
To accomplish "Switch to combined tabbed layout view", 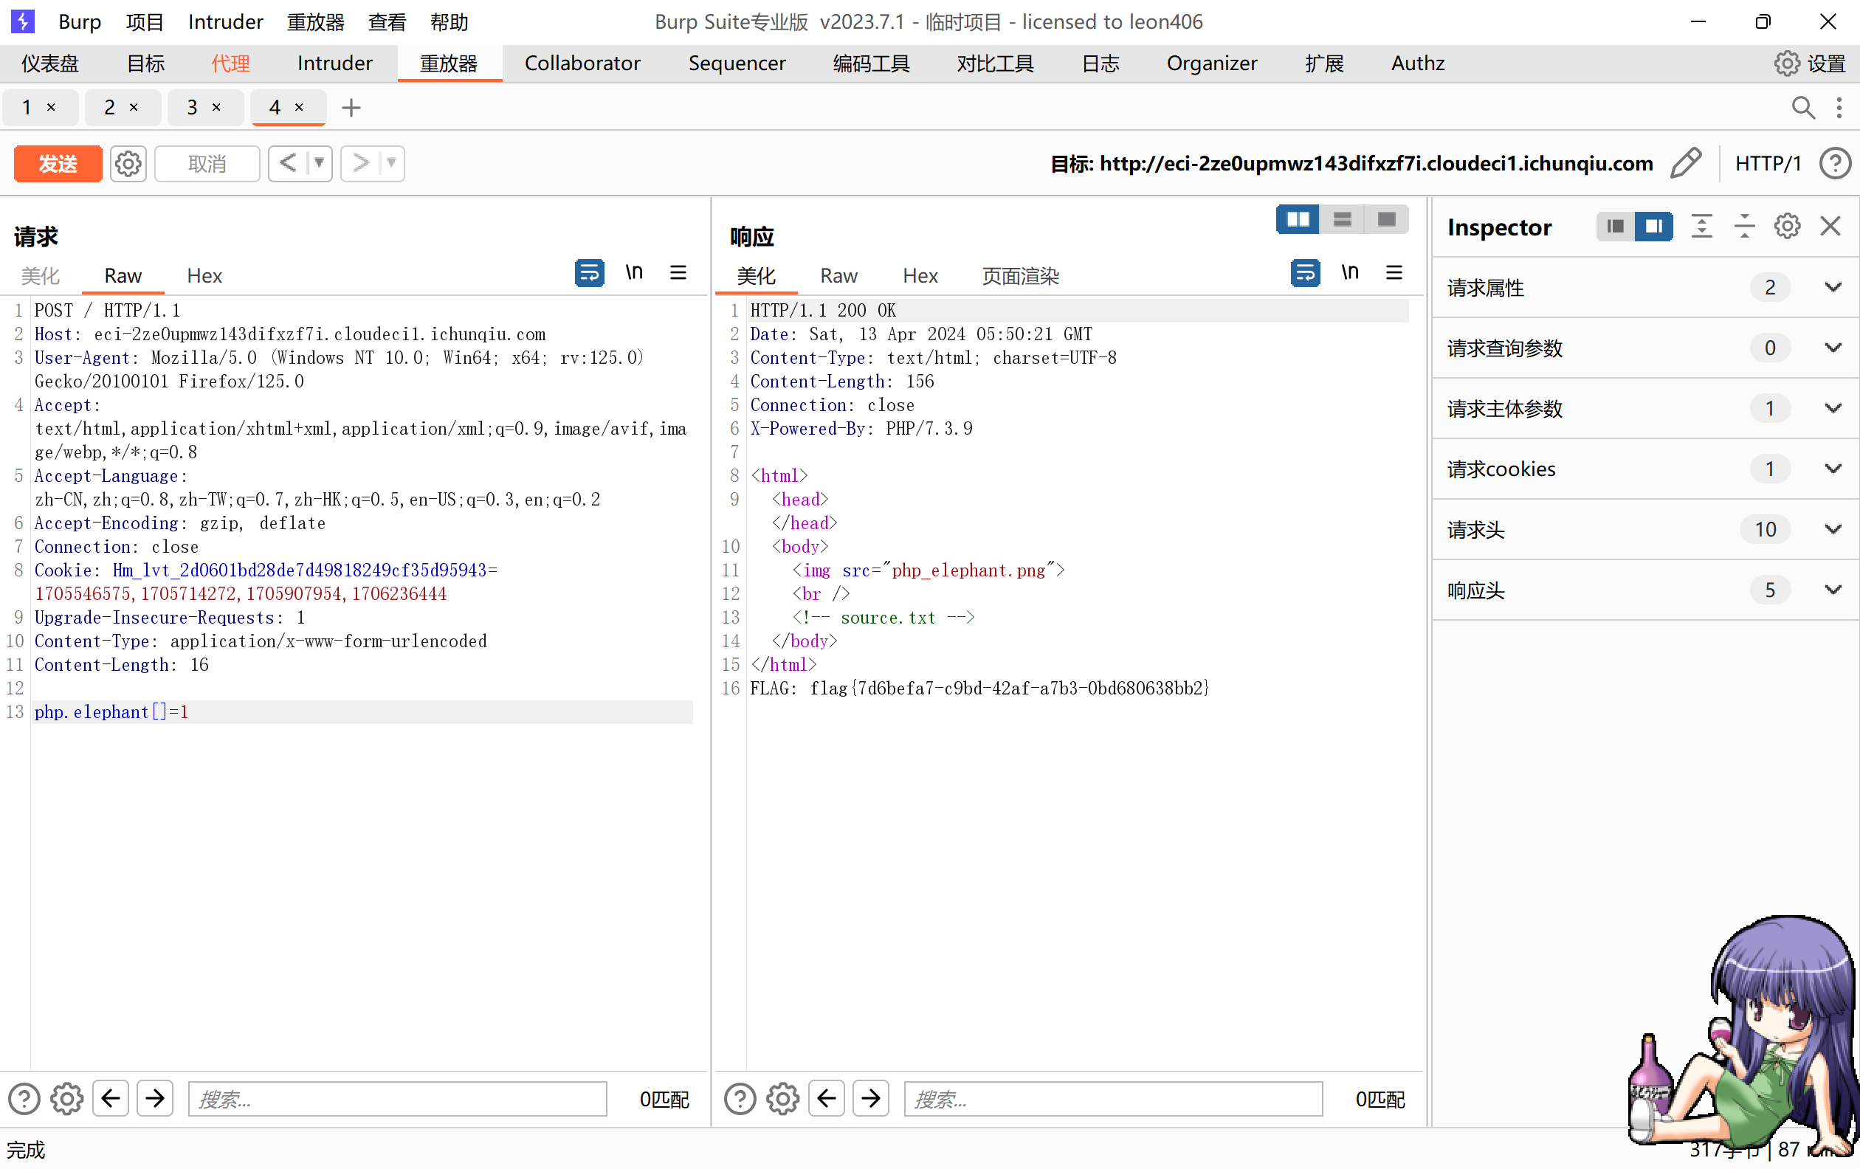I will point(1386,219).
